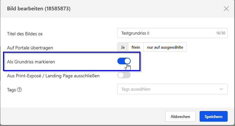Focus the Testgrundriss II title field
This screenshot has height=126, width=235.
172,33
